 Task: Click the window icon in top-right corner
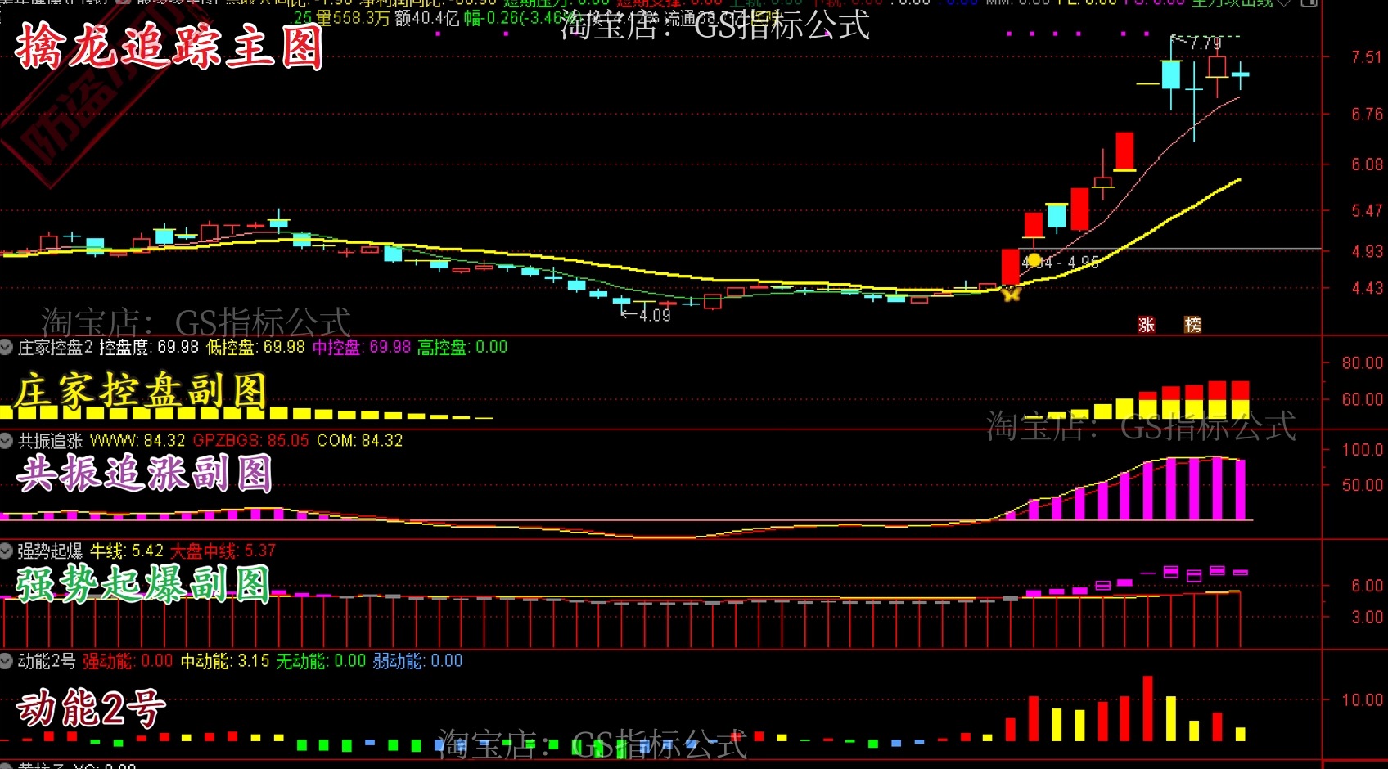pyautogui.click(x=1309, y=3)
